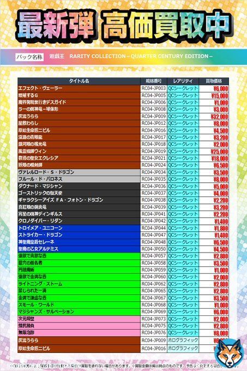Click code RC04-JP065
The image size is (247, 371).
coord(154,291)
